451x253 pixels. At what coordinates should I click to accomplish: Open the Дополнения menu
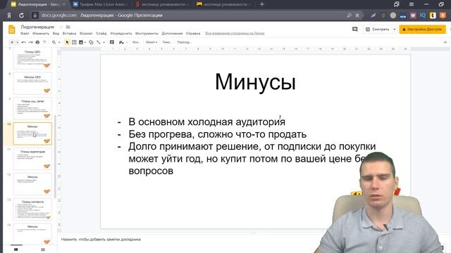[172, 34]
